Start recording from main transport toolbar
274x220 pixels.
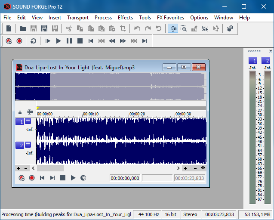tap(19, 41)
